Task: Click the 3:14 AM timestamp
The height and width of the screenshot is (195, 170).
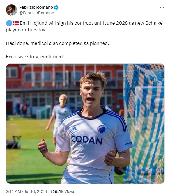Action: tap(14, 192)
